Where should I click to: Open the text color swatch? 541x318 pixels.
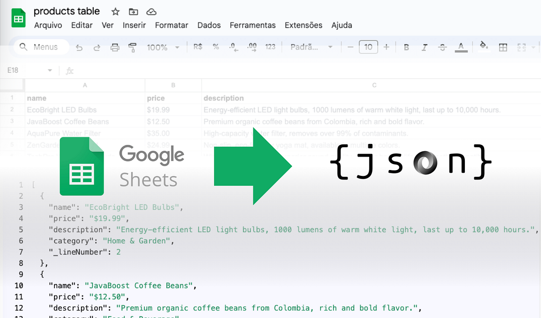460,47
